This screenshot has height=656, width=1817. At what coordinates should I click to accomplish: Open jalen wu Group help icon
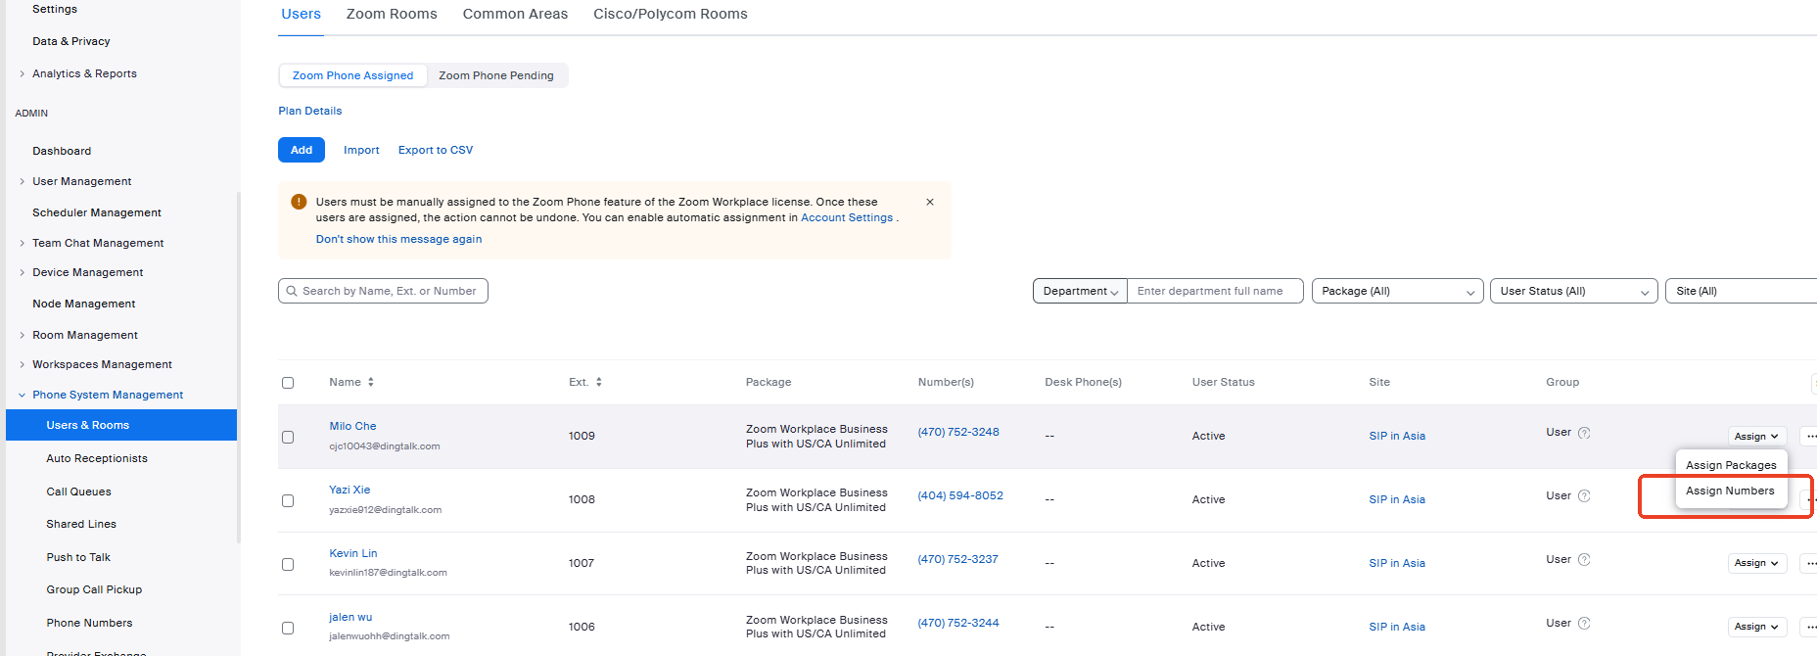pyautogui.click(x=1584, y=624)
